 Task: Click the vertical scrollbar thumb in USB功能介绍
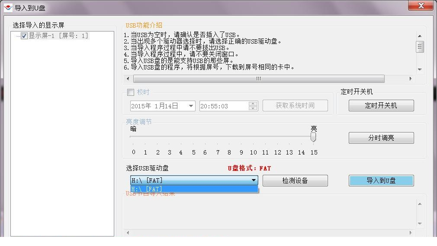[x=420, y=47]
